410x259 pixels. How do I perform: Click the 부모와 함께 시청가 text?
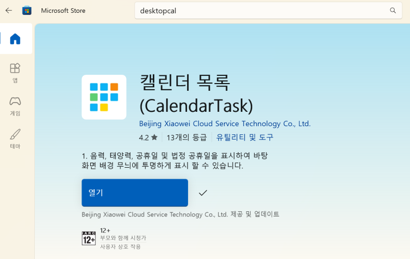click(123, 238)
